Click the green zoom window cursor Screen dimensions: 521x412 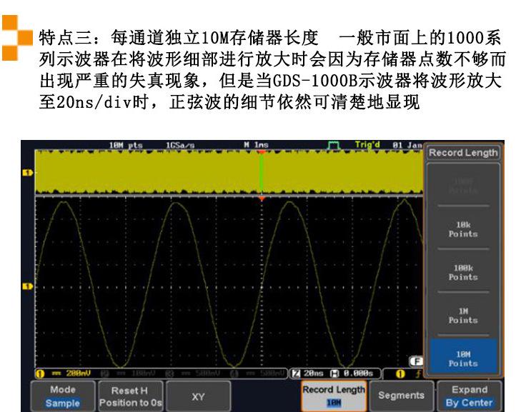pyautogui.click(x=262, y=171)
